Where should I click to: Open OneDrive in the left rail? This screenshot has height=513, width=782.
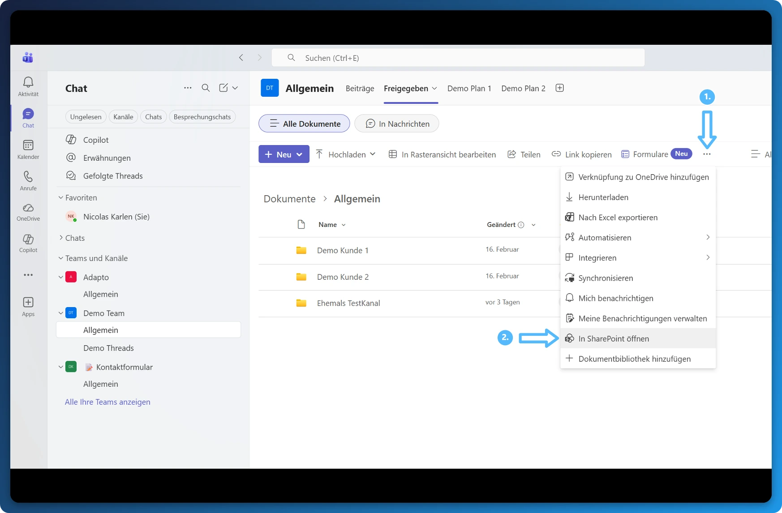[28, 212]
